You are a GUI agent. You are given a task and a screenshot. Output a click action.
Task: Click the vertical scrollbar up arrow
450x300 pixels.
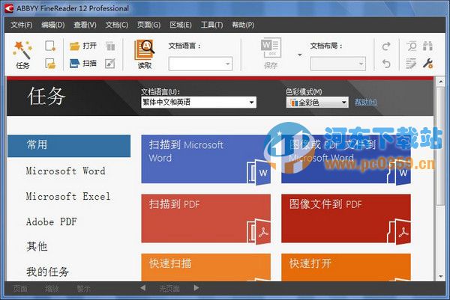(441, 82)
